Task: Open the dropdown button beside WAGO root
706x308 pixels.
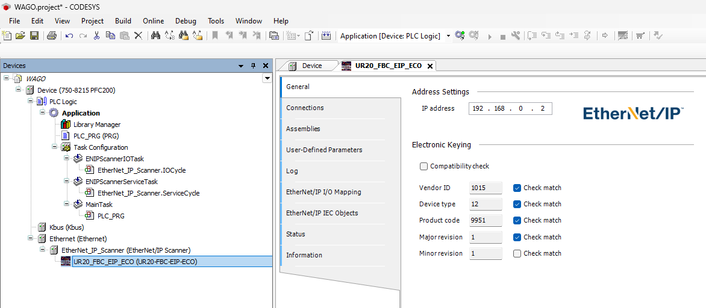Action: point(267,79)
